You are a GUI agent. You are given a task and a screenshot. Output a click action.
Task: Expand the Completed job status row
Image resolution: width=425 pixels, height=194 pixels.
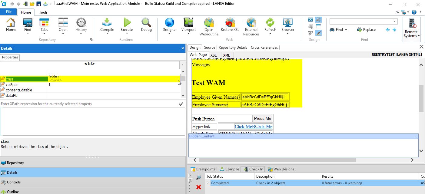tap(208, 183)
